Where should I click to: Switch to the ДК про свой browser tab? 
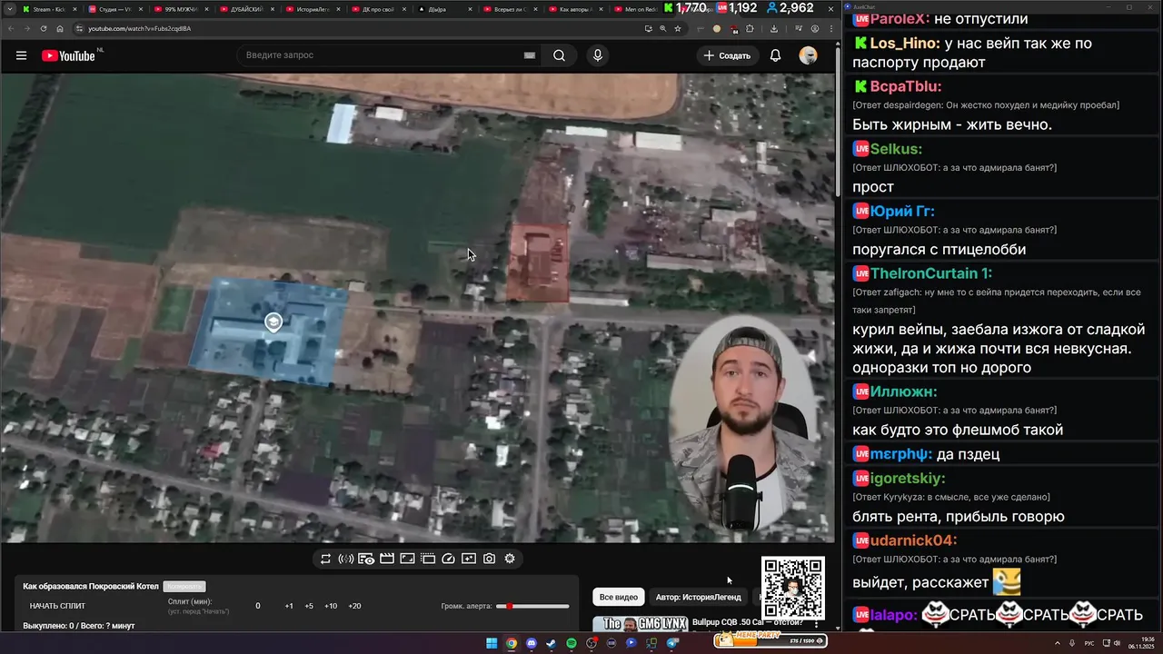click(379, 9)
